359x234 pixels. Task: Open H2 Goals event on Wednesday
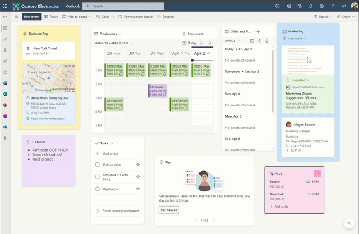click(x=158, y=91)
